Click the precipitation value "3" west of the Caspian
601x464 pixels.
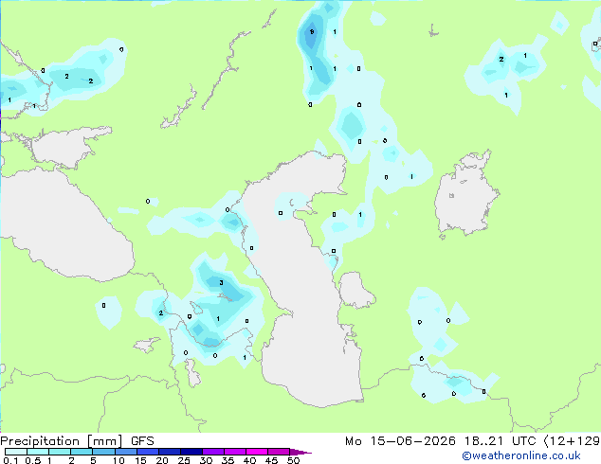click(221, 283)
